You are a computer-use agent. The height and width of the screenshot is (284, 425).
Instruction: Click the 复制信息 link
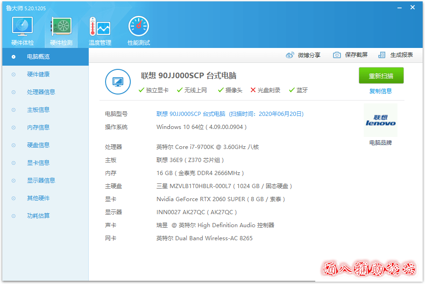coord(381,91)
